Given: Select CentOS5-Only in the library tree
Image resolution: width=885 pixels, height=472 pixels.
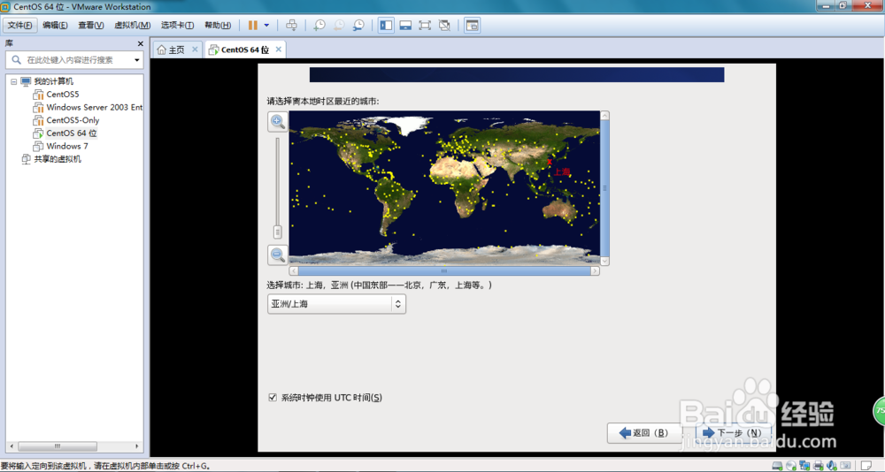Looking at the screenshot, I should [73, 120].
